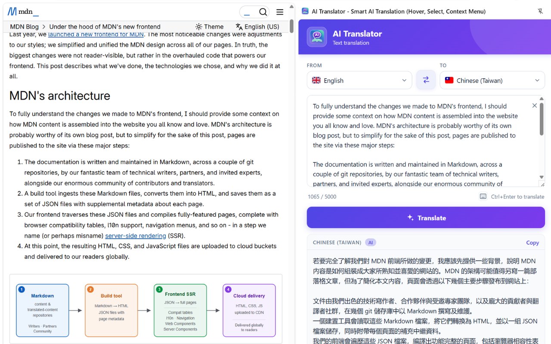
Task: Click the AI badge beside Chinese (Taiwan)
Action: 371,243
